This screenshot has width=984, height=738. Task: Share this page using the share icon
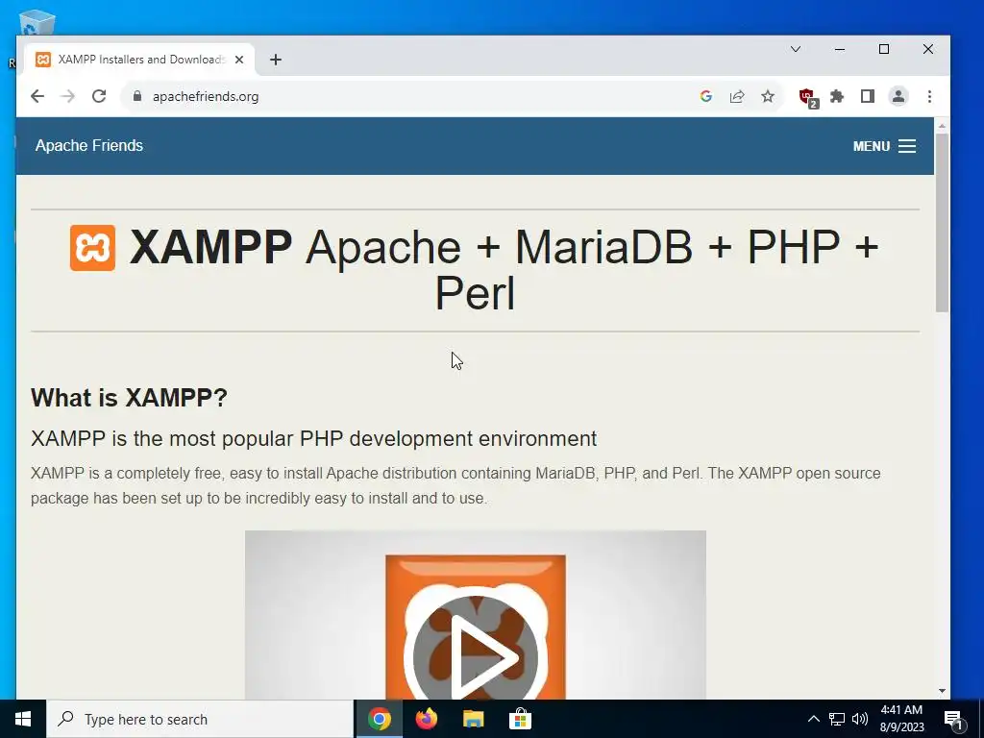click(737, 96)
